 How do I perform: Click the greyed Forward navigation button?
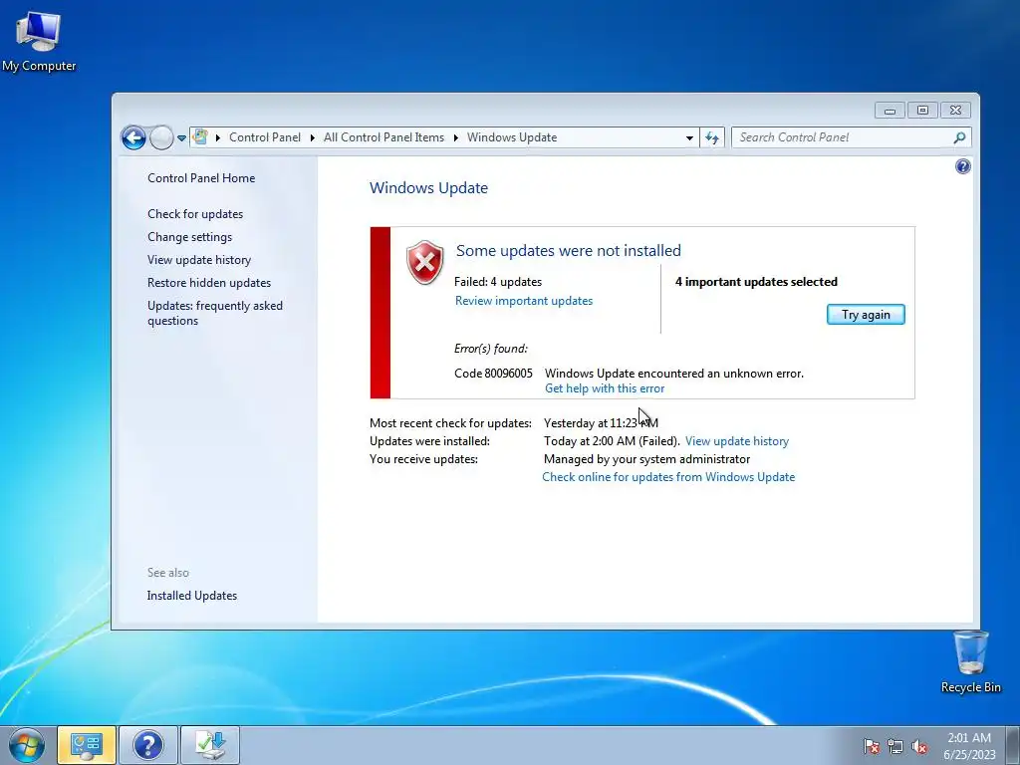[161, 137]
